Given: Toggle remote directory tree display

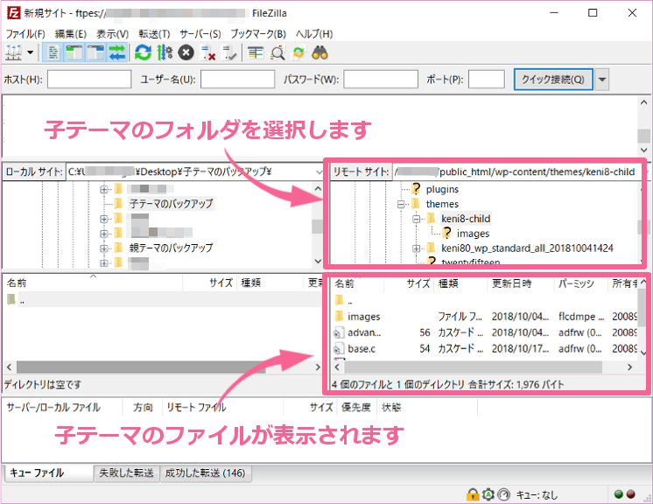Looking at the screenshot, I should click(95, 52).
